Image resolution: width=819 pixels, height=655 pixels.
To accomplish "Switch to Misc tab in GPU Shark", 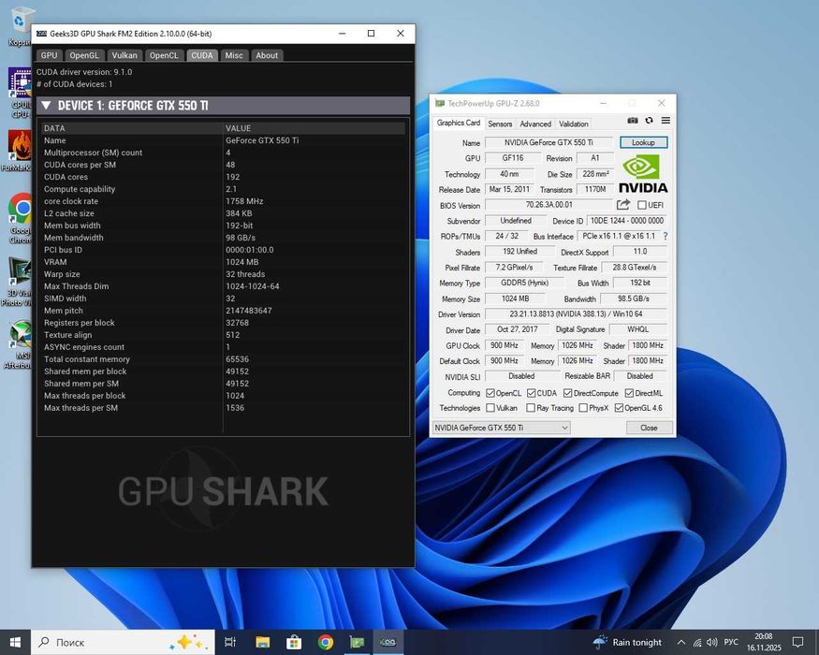I will (233, 55).
